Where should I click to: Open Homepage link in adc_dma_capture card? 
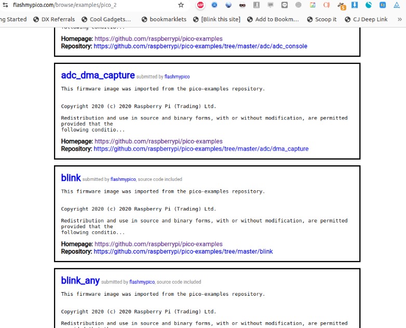click(158, 141)
